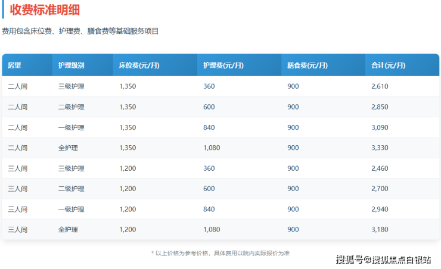Select the total 2,610 cell
441x269 pixels.
click(380, 87)
